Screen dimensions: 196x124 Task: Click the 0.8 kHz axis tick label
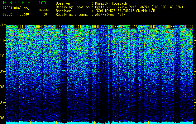point(2,87)
